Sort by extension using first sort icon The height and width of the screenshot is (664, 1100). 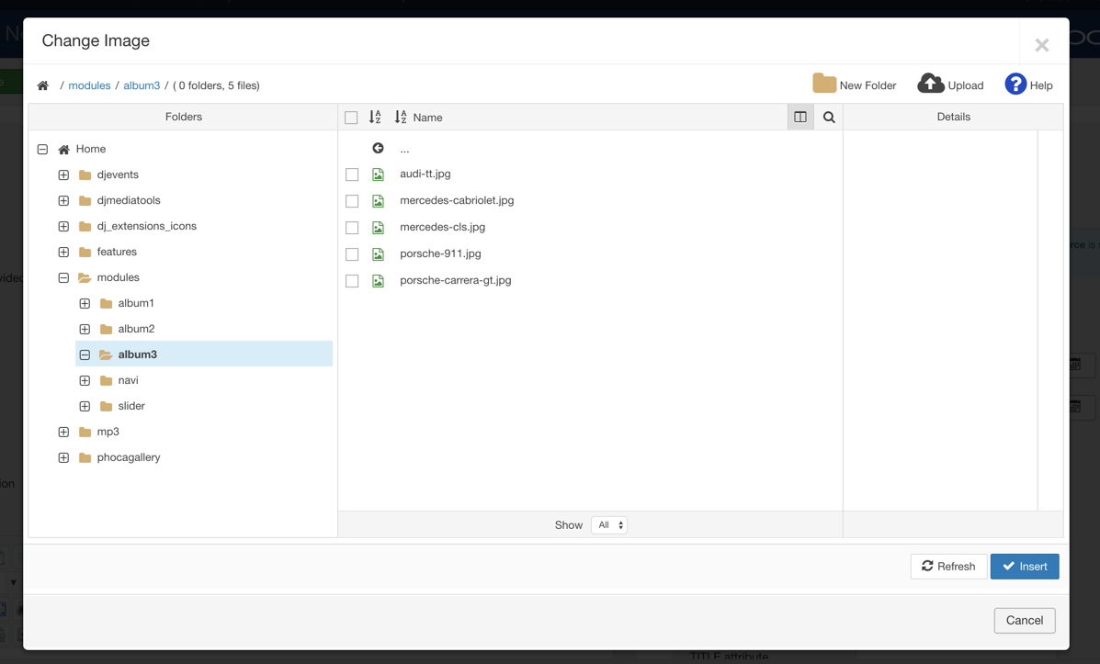[375, 117]
